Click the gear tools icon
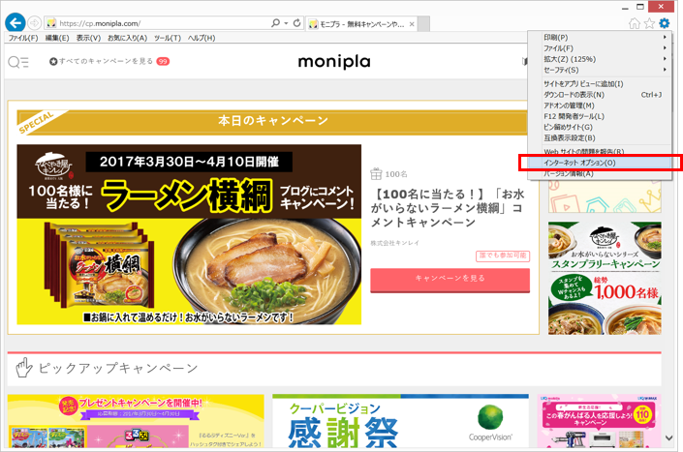The width and height of the screenshot is (683, 452). [x=664, y=23]
